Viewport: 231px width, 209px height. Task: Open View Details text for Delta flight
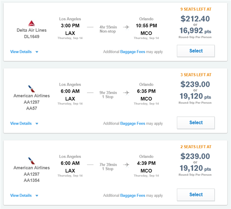tap(21, 52)
